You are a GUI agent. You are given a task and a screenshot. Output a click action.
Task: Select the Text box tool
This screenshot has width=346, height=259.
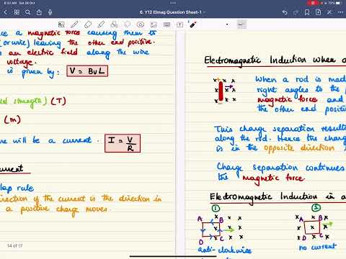tap(179, 24)
